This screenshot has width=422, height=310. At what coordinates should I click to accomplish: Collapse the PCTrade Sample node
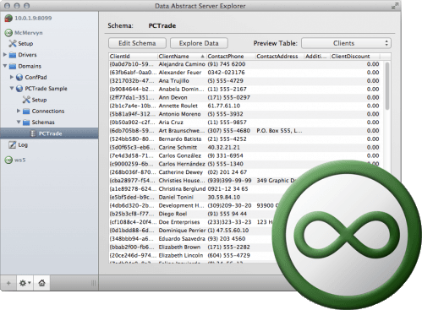click(12, 89)
